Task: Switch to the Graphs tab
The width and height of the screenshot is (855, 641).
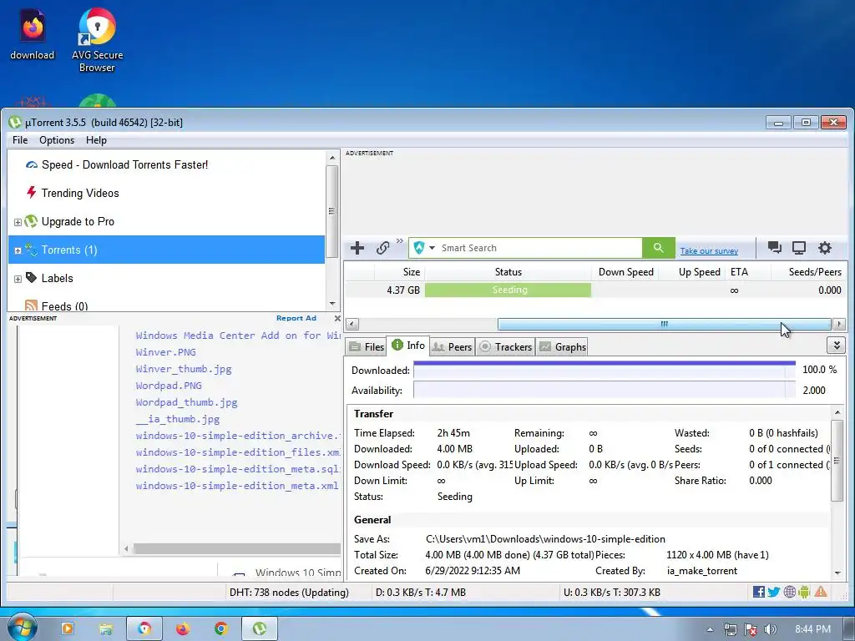Action: [562, 346]
